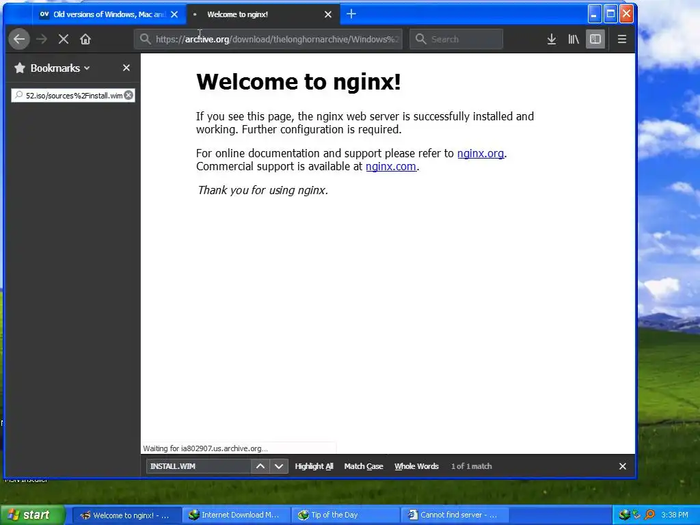
Task: Open 'Cannot find server' taskbar item
Action: click(455, 515)
